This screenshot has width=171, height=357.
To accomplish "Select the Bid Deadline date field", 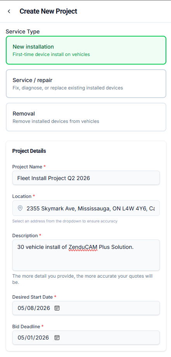I will [86, 338].
